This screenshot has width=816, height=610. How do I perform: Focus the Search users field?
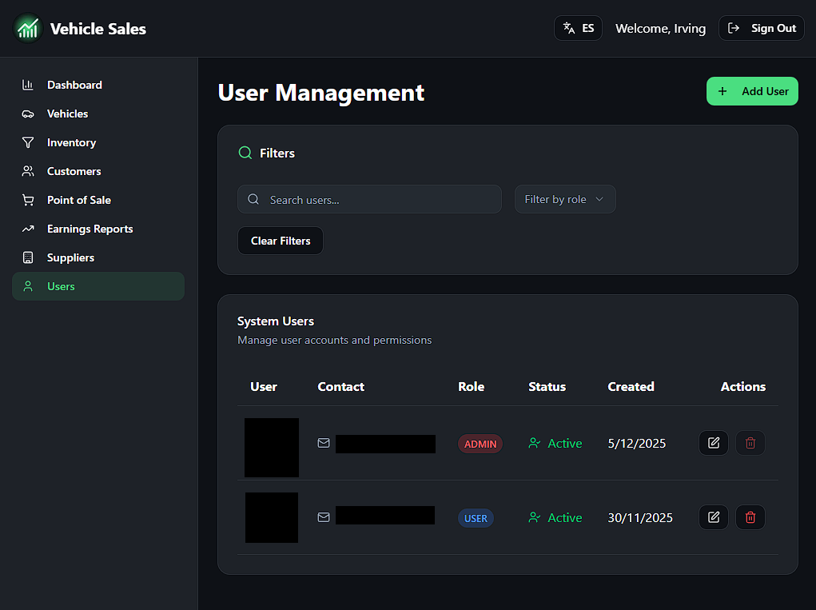click(x=369, y=199)
